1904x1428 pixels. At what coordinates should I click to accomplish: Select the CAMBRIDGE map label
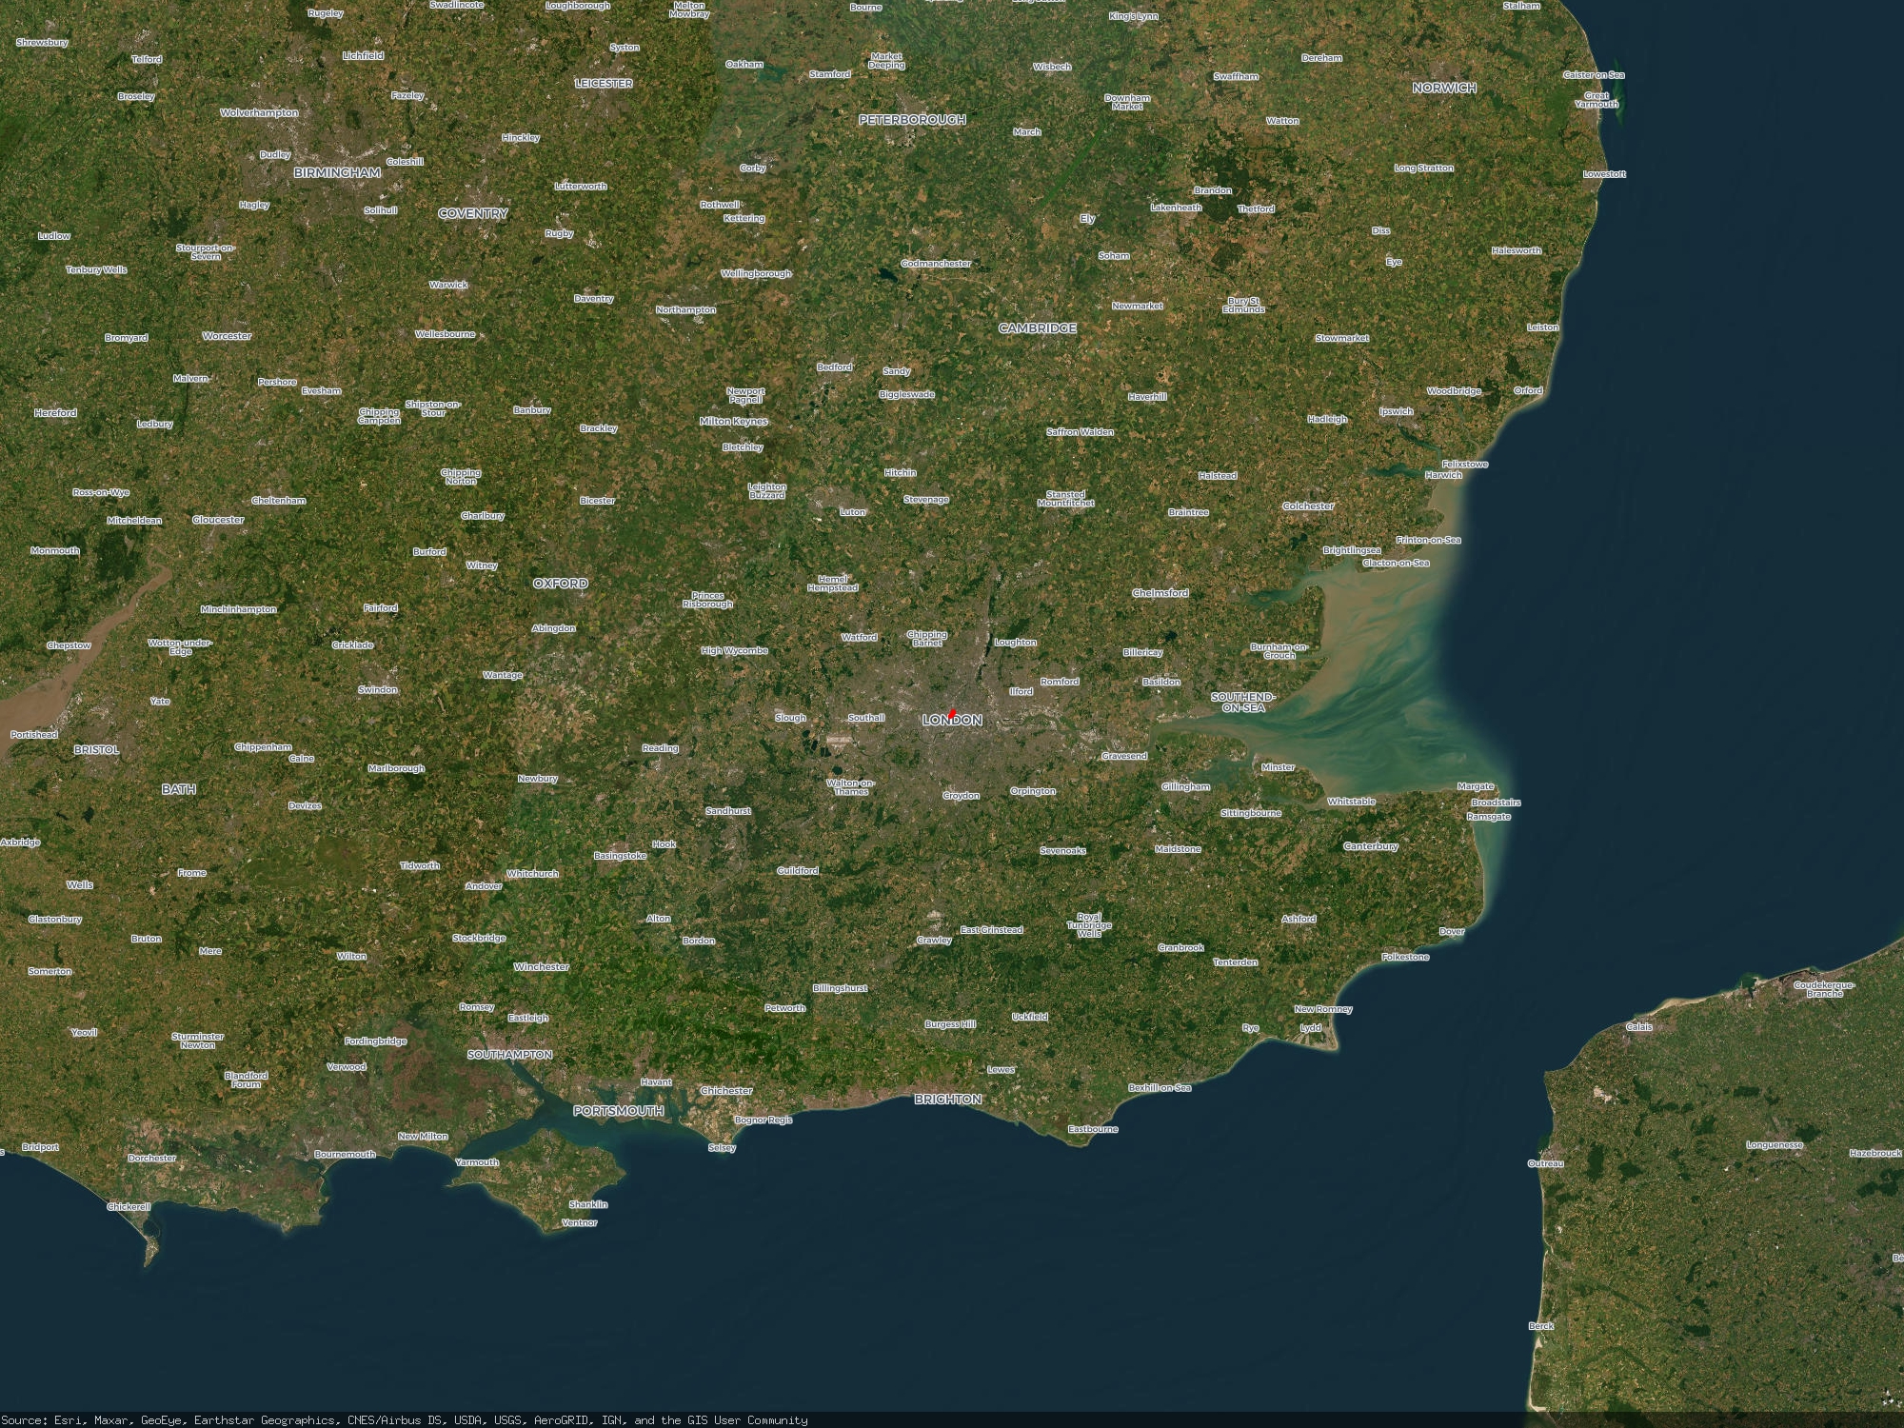coord(1037,328)
